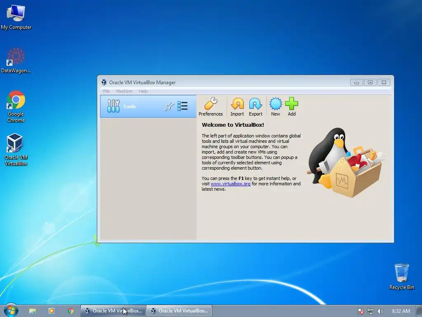Open Action Center flag tray icon
Screen dimensions: 422x317
(x=360, y=311)
